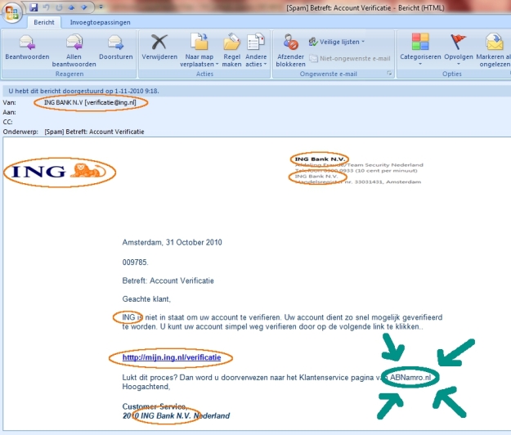Click the date line 'Amsterdam, 31 October 2010'
The height and width of the screenshot is (435, 511).
point(172,242)
